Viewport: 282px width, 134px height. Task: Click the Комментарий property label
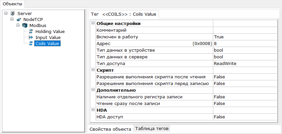(x=112, y=30)
